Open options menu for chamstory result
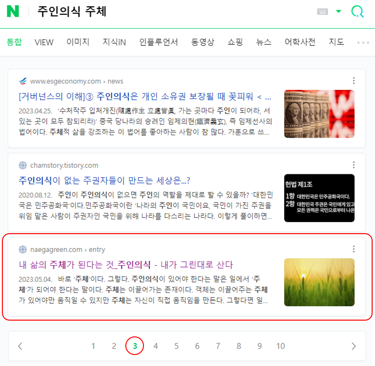This screenshot has height=366, width=375. pos(354,165)
